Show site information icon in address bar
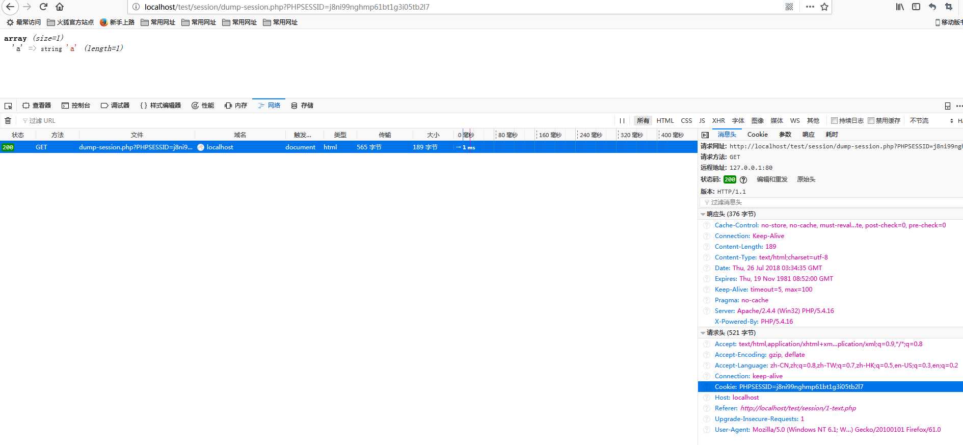963x445 pixels. click(x=136, y=7)
